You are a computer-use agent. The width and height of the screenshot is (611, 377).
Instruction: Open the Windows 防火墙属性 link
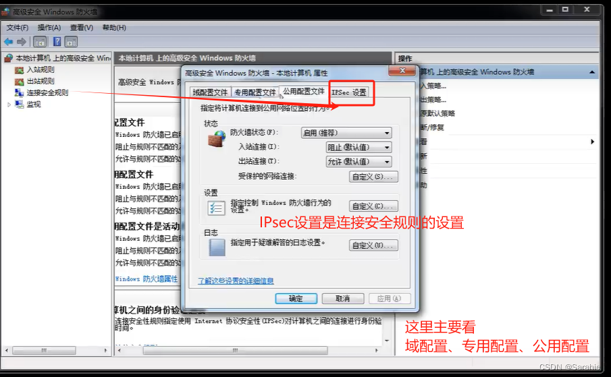147,279
